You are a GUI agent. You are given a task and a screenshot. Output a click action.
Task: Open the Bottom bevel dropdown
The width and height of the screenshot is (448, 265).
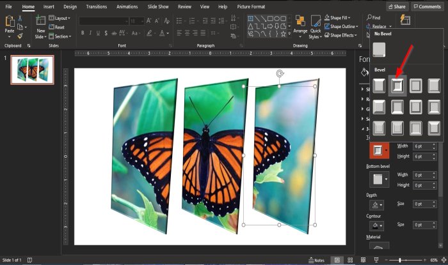pyautogui.click(x=378, y=178)
